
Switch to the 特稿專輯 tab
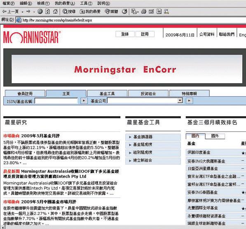click(190, 93)
